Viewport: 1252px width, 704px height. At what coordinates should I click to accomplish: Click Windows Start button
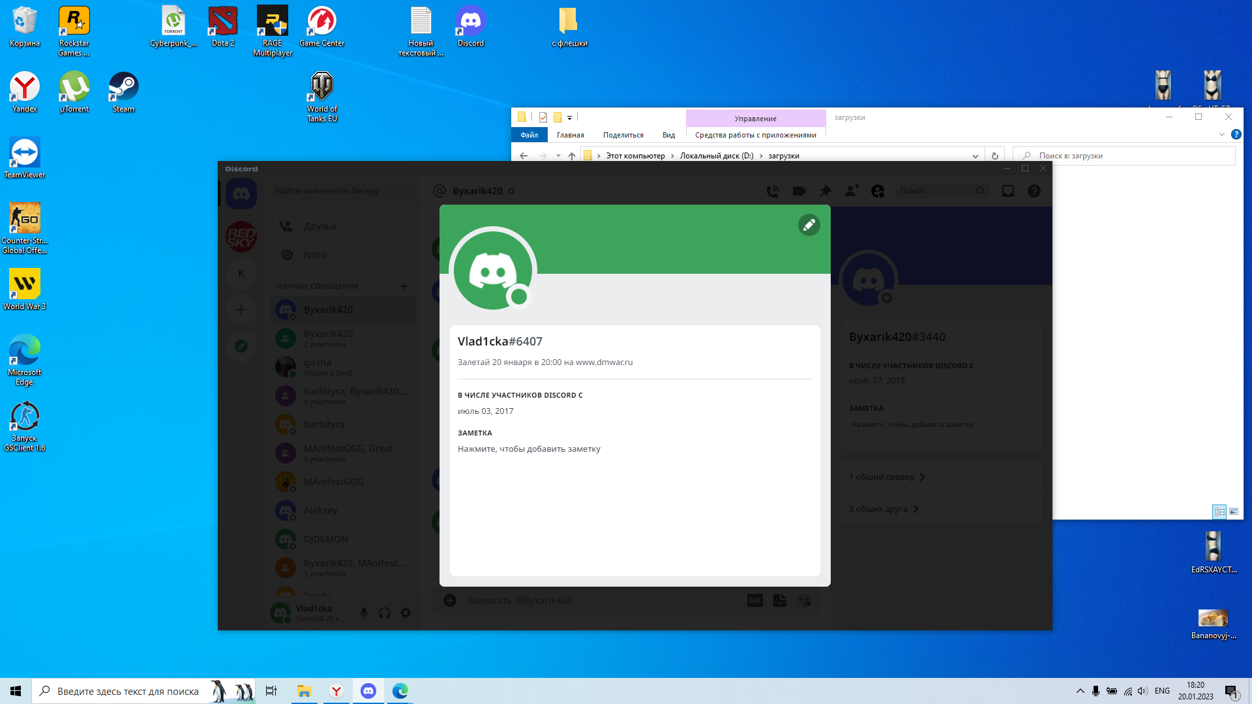point(16,691)
